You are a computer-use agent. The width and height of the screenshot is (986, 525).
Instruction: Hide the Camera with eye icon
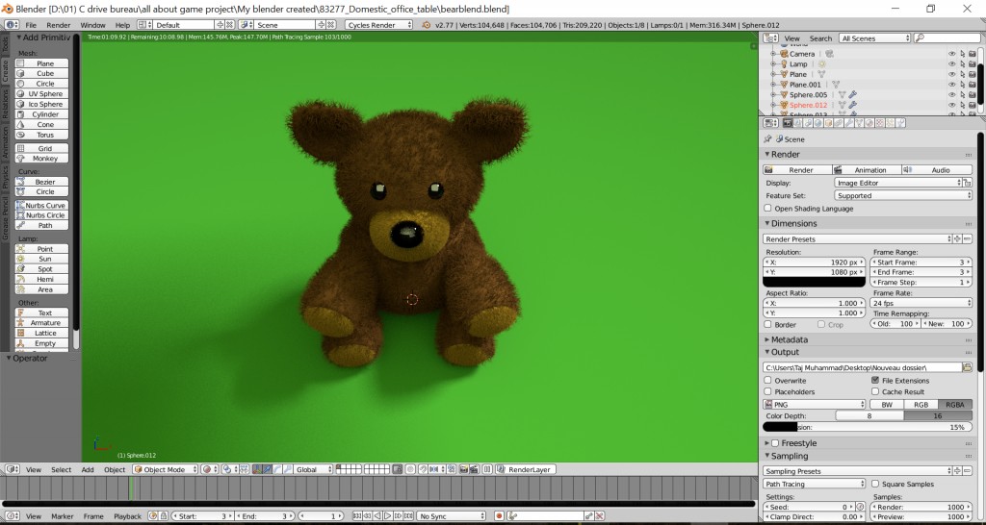951,54
